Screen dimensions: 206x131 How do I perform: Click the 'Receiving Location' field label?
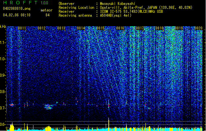click(x=76, y=8)
